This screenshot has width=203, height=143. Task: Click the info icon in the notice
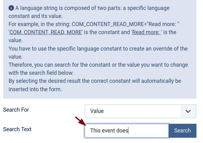tap(11, 8)
